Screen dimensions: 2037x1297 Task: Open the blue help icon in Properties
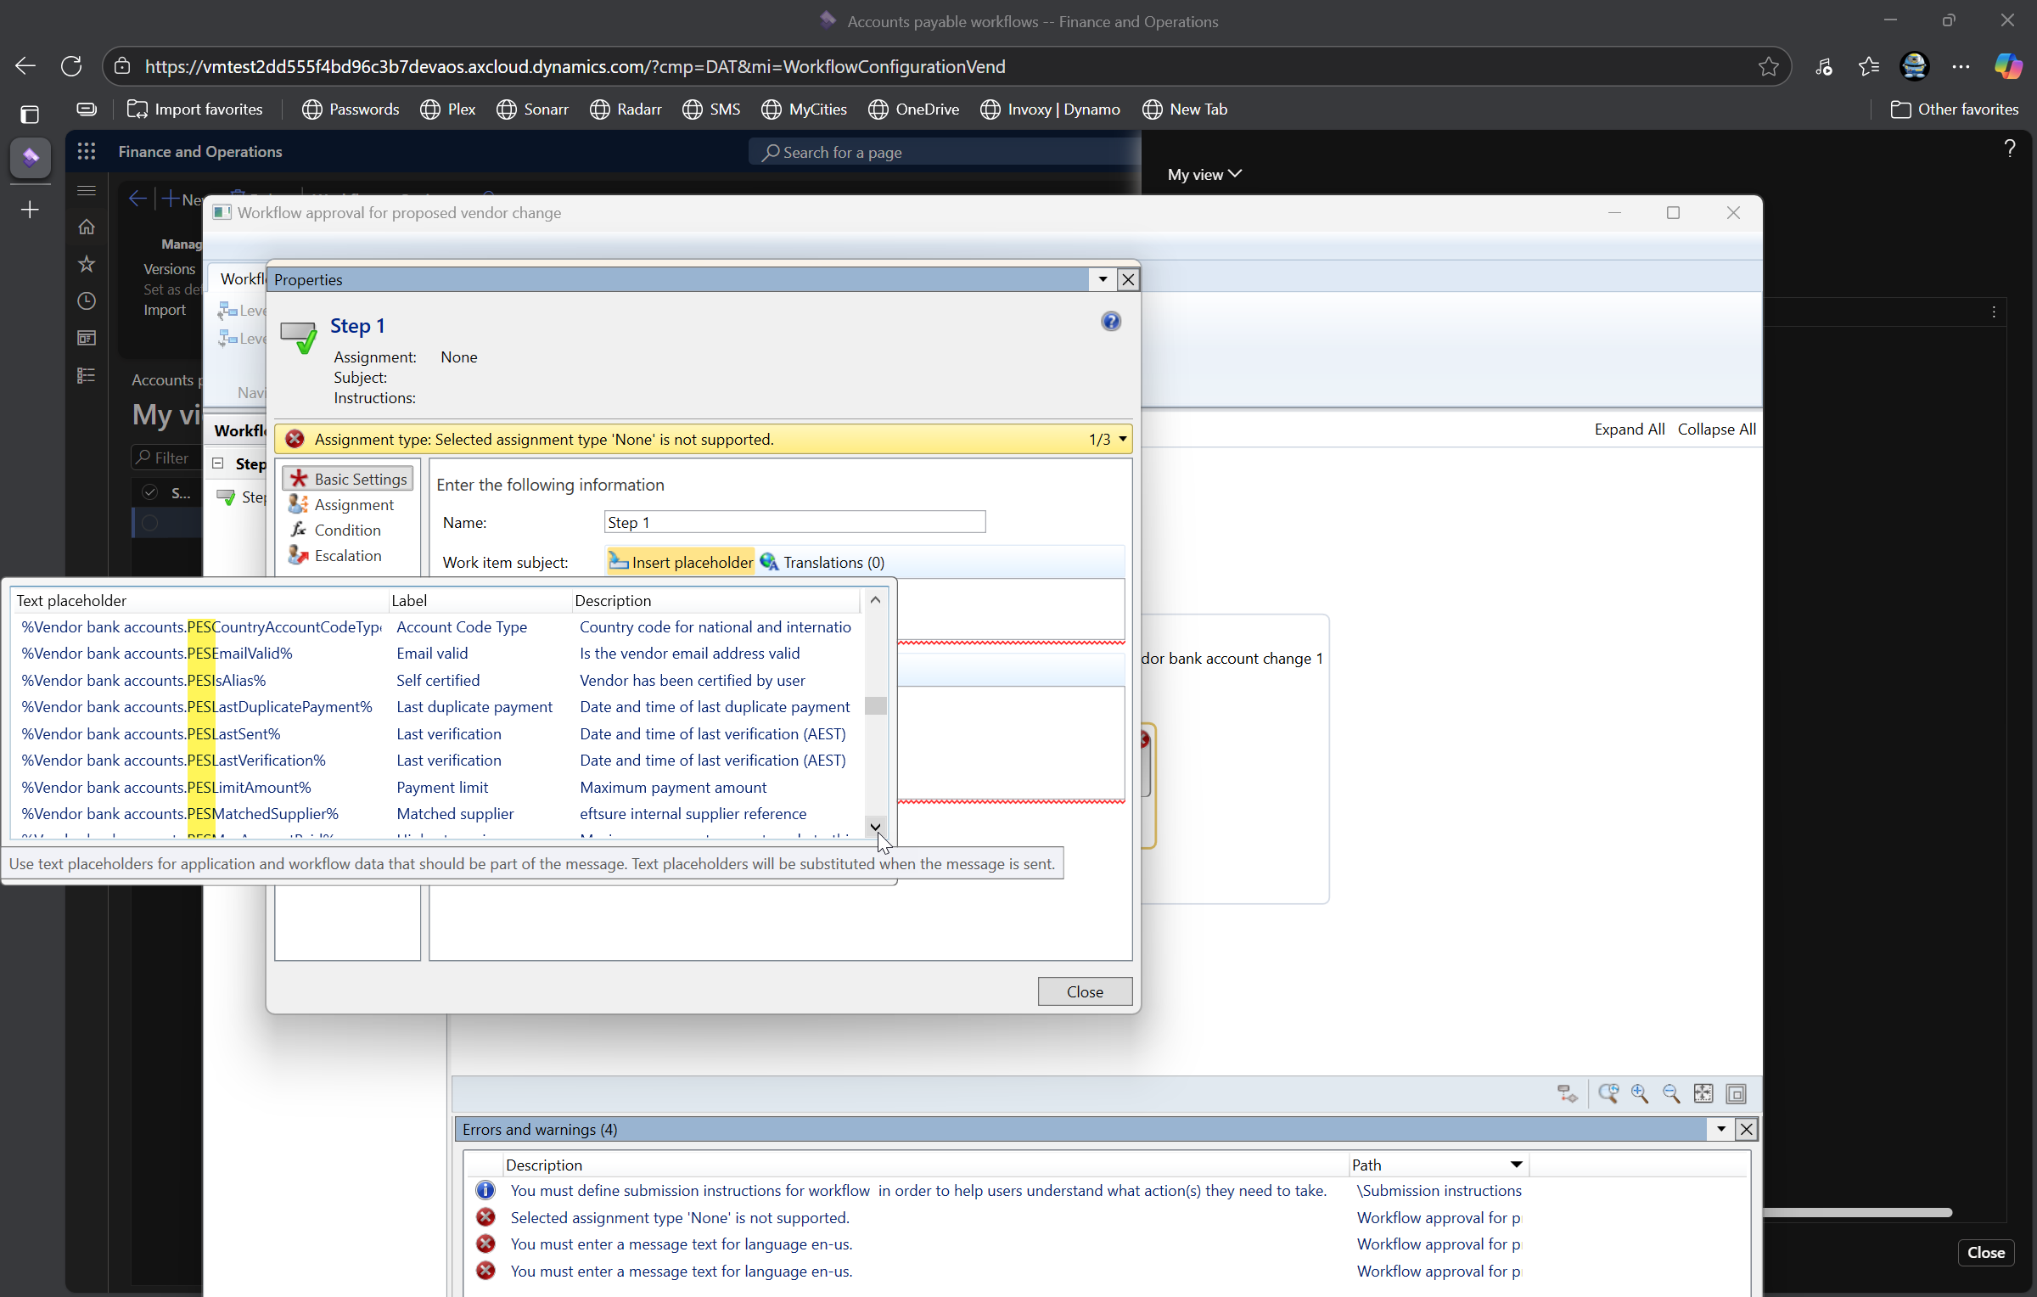point(1111,321)
